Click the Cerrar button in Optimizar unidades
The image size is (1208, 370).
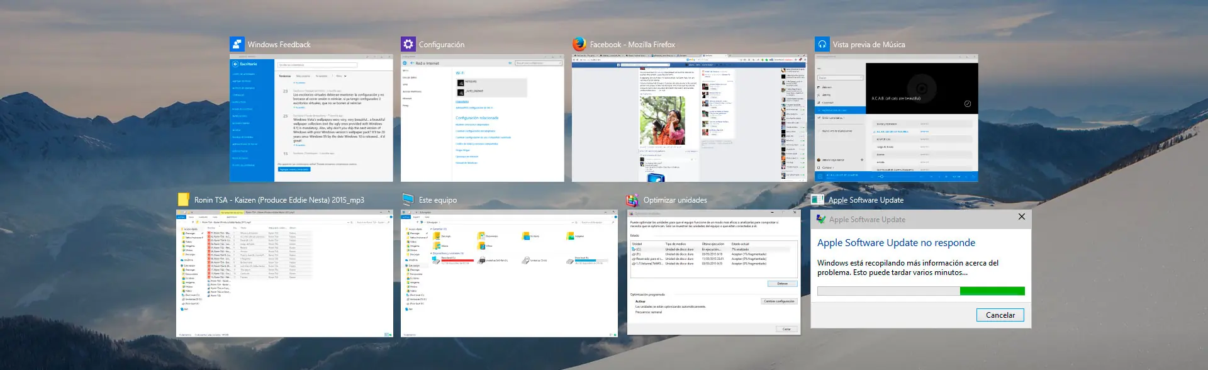coord(786,329)
